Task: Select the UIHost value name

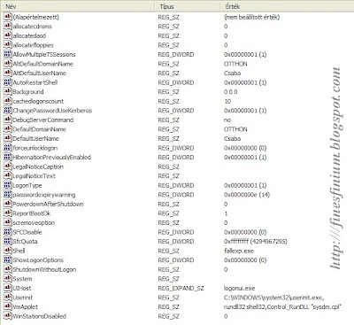Action: [22, 288]
